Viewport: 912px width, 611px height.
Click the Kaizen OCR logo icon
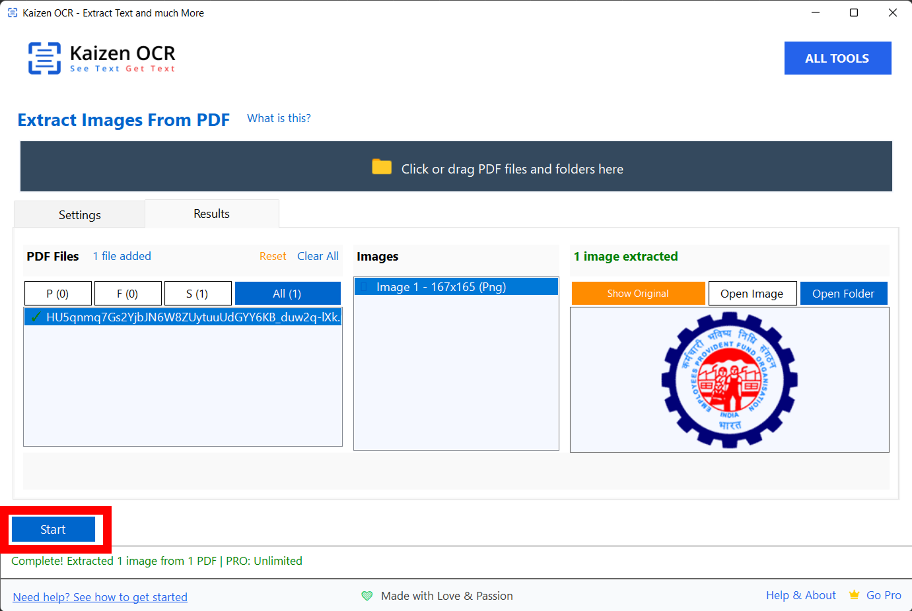[x=44, y=58]
